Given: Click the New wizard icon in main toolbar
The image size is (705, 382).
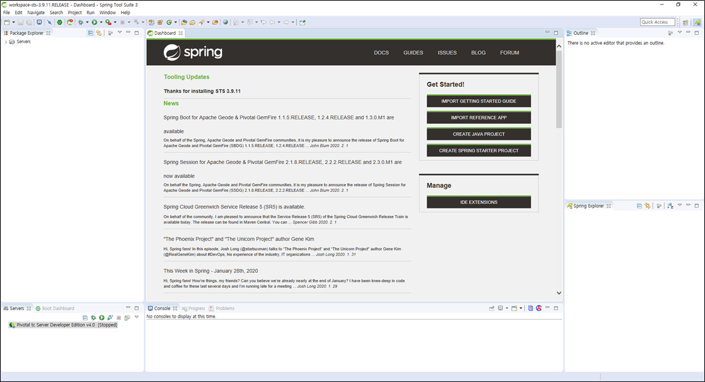Looking at the screenshot, I should [x=7, y=22].
